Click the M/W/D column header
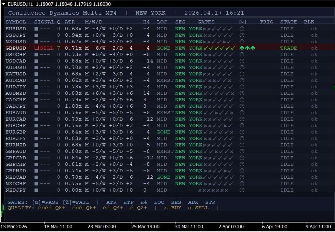335x232 pixels. pos(94,22)
